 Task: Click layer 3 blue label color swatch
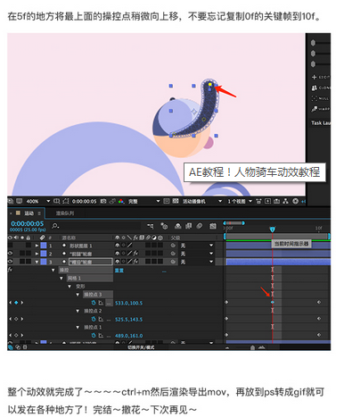pos(44,262)
